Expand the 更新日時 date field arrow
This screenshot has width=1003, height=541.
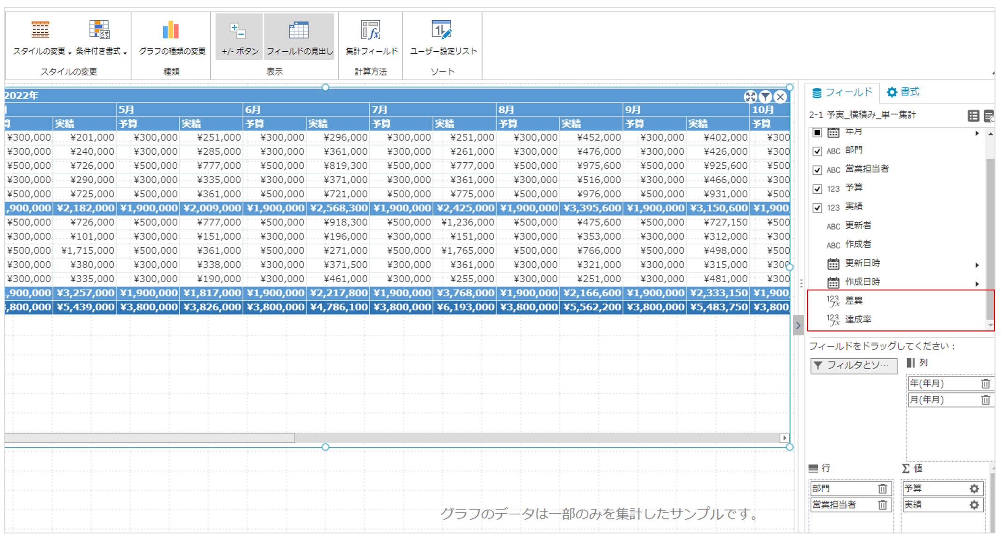[977, 265]
